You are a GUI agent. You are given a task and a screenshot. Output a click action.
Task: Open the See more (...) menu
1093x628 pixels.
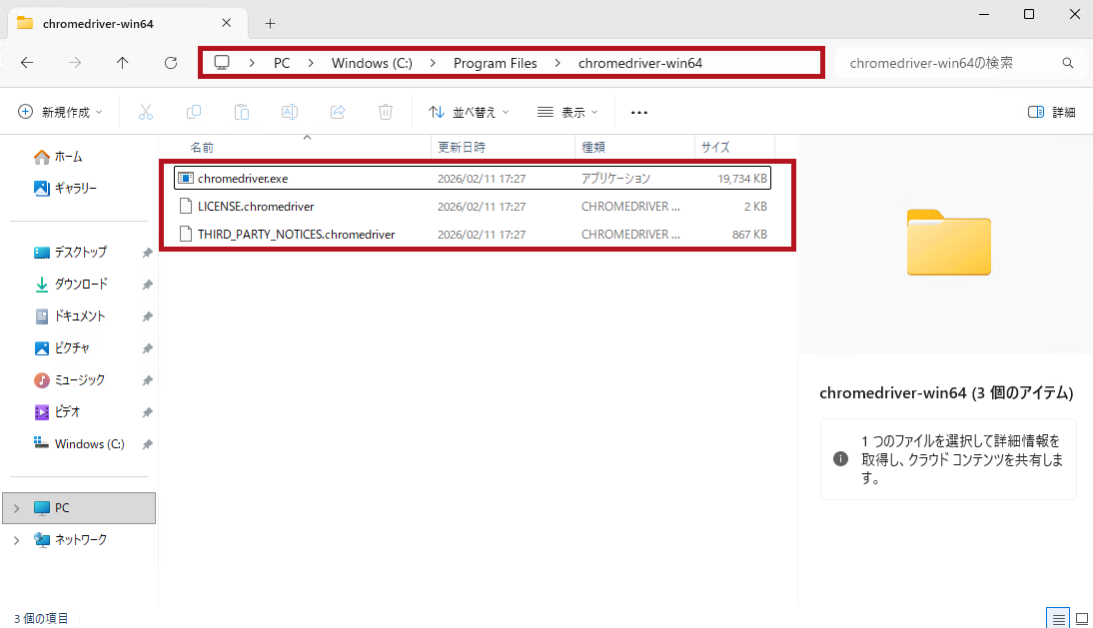[638, 112]
